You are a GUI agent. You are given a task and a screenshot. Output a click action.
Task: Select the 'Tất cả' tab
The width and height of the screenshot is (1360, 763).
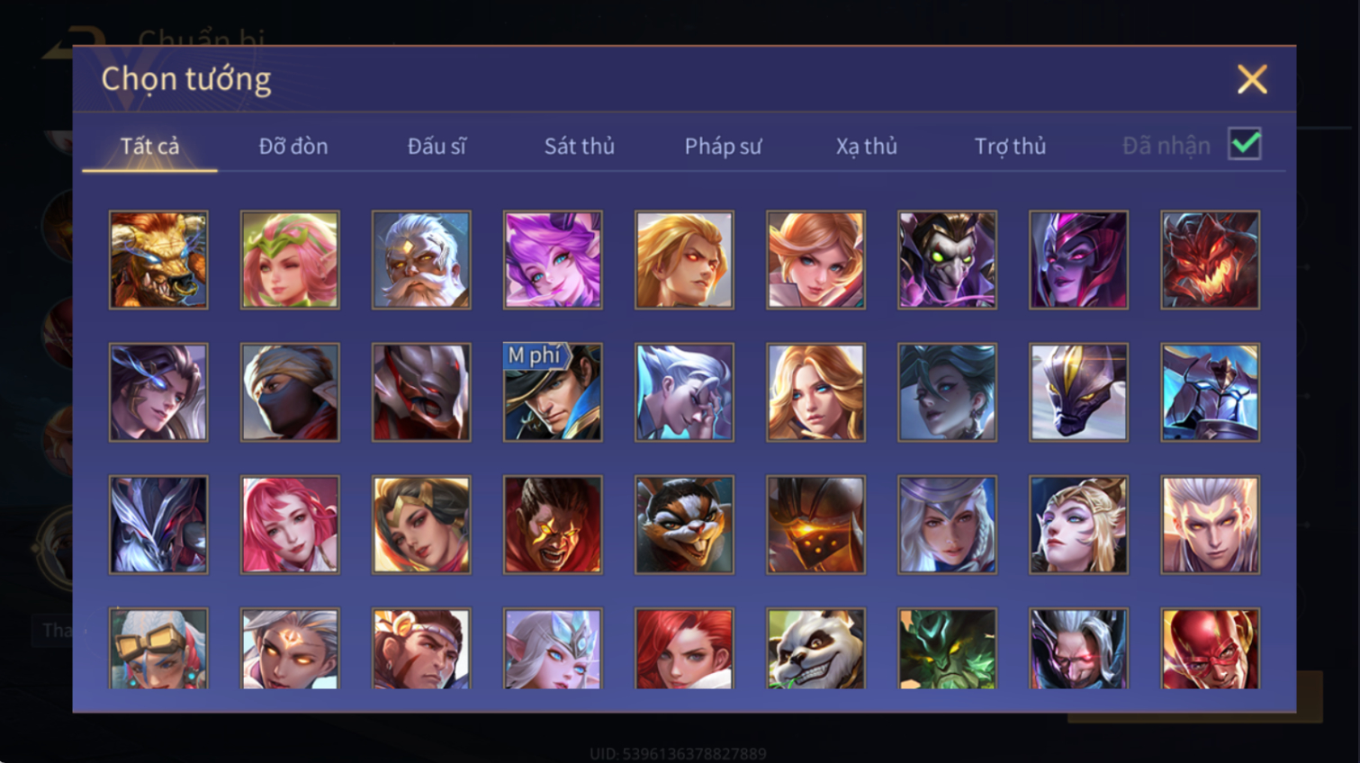[149, 146]
